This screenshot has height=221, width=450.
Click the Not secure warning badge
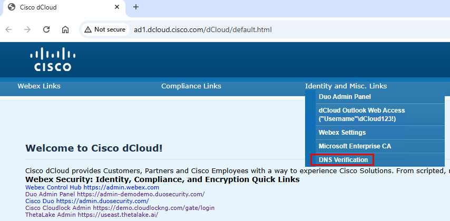pos(104,29)
